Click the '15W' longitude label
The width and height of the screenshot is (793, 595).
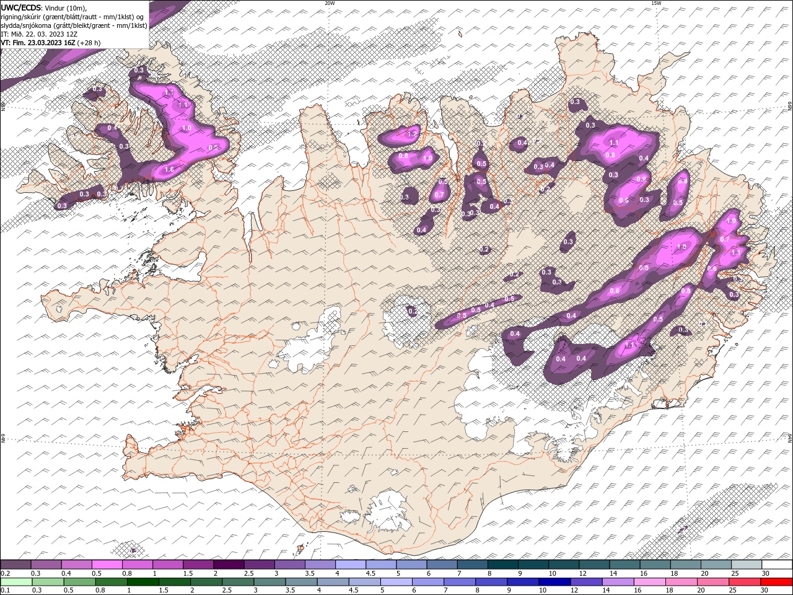point(656,3)
